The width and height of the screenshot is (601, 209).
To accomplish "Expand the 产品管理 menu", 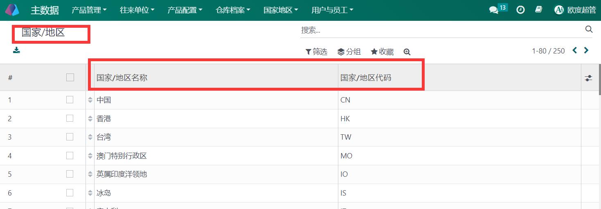I will [x=89, y=10].
